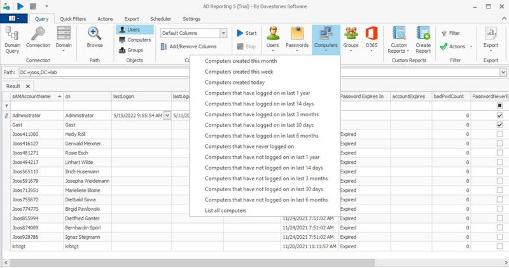509x268 pixels.
Task: Click the gray stop icon in title bar
Action: coord(33,6)
